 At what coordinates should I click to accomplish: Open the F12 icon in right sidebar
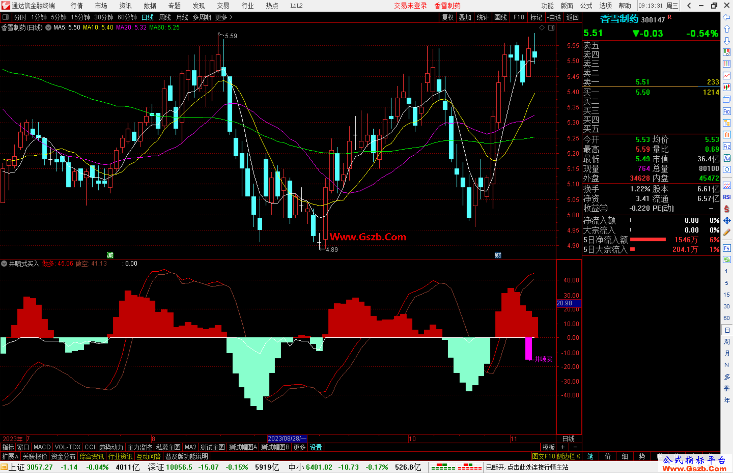tap(727, 146)
